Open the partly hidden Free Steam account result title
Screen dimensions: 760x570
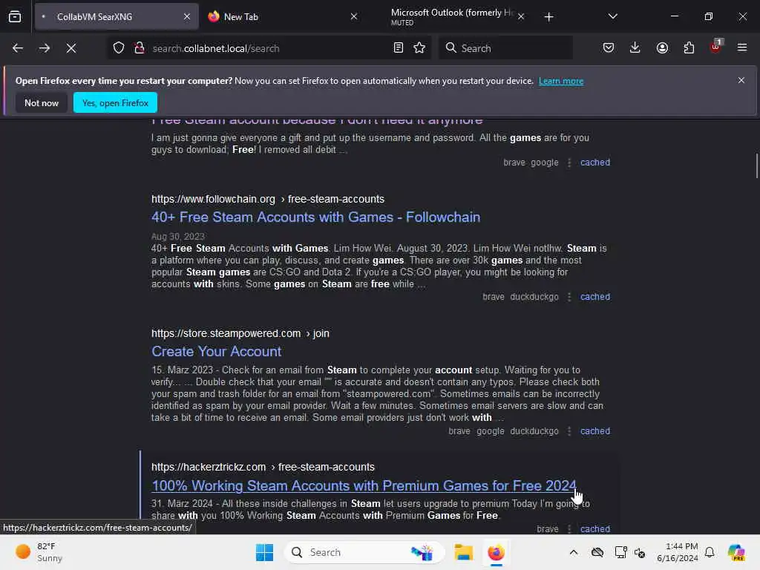(x=317, y=121)
